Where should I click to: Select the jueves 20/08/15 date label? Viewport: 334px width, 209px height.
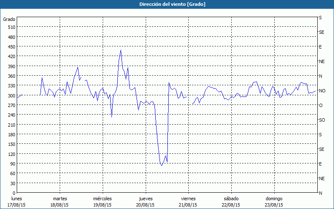tap(145, 201)
